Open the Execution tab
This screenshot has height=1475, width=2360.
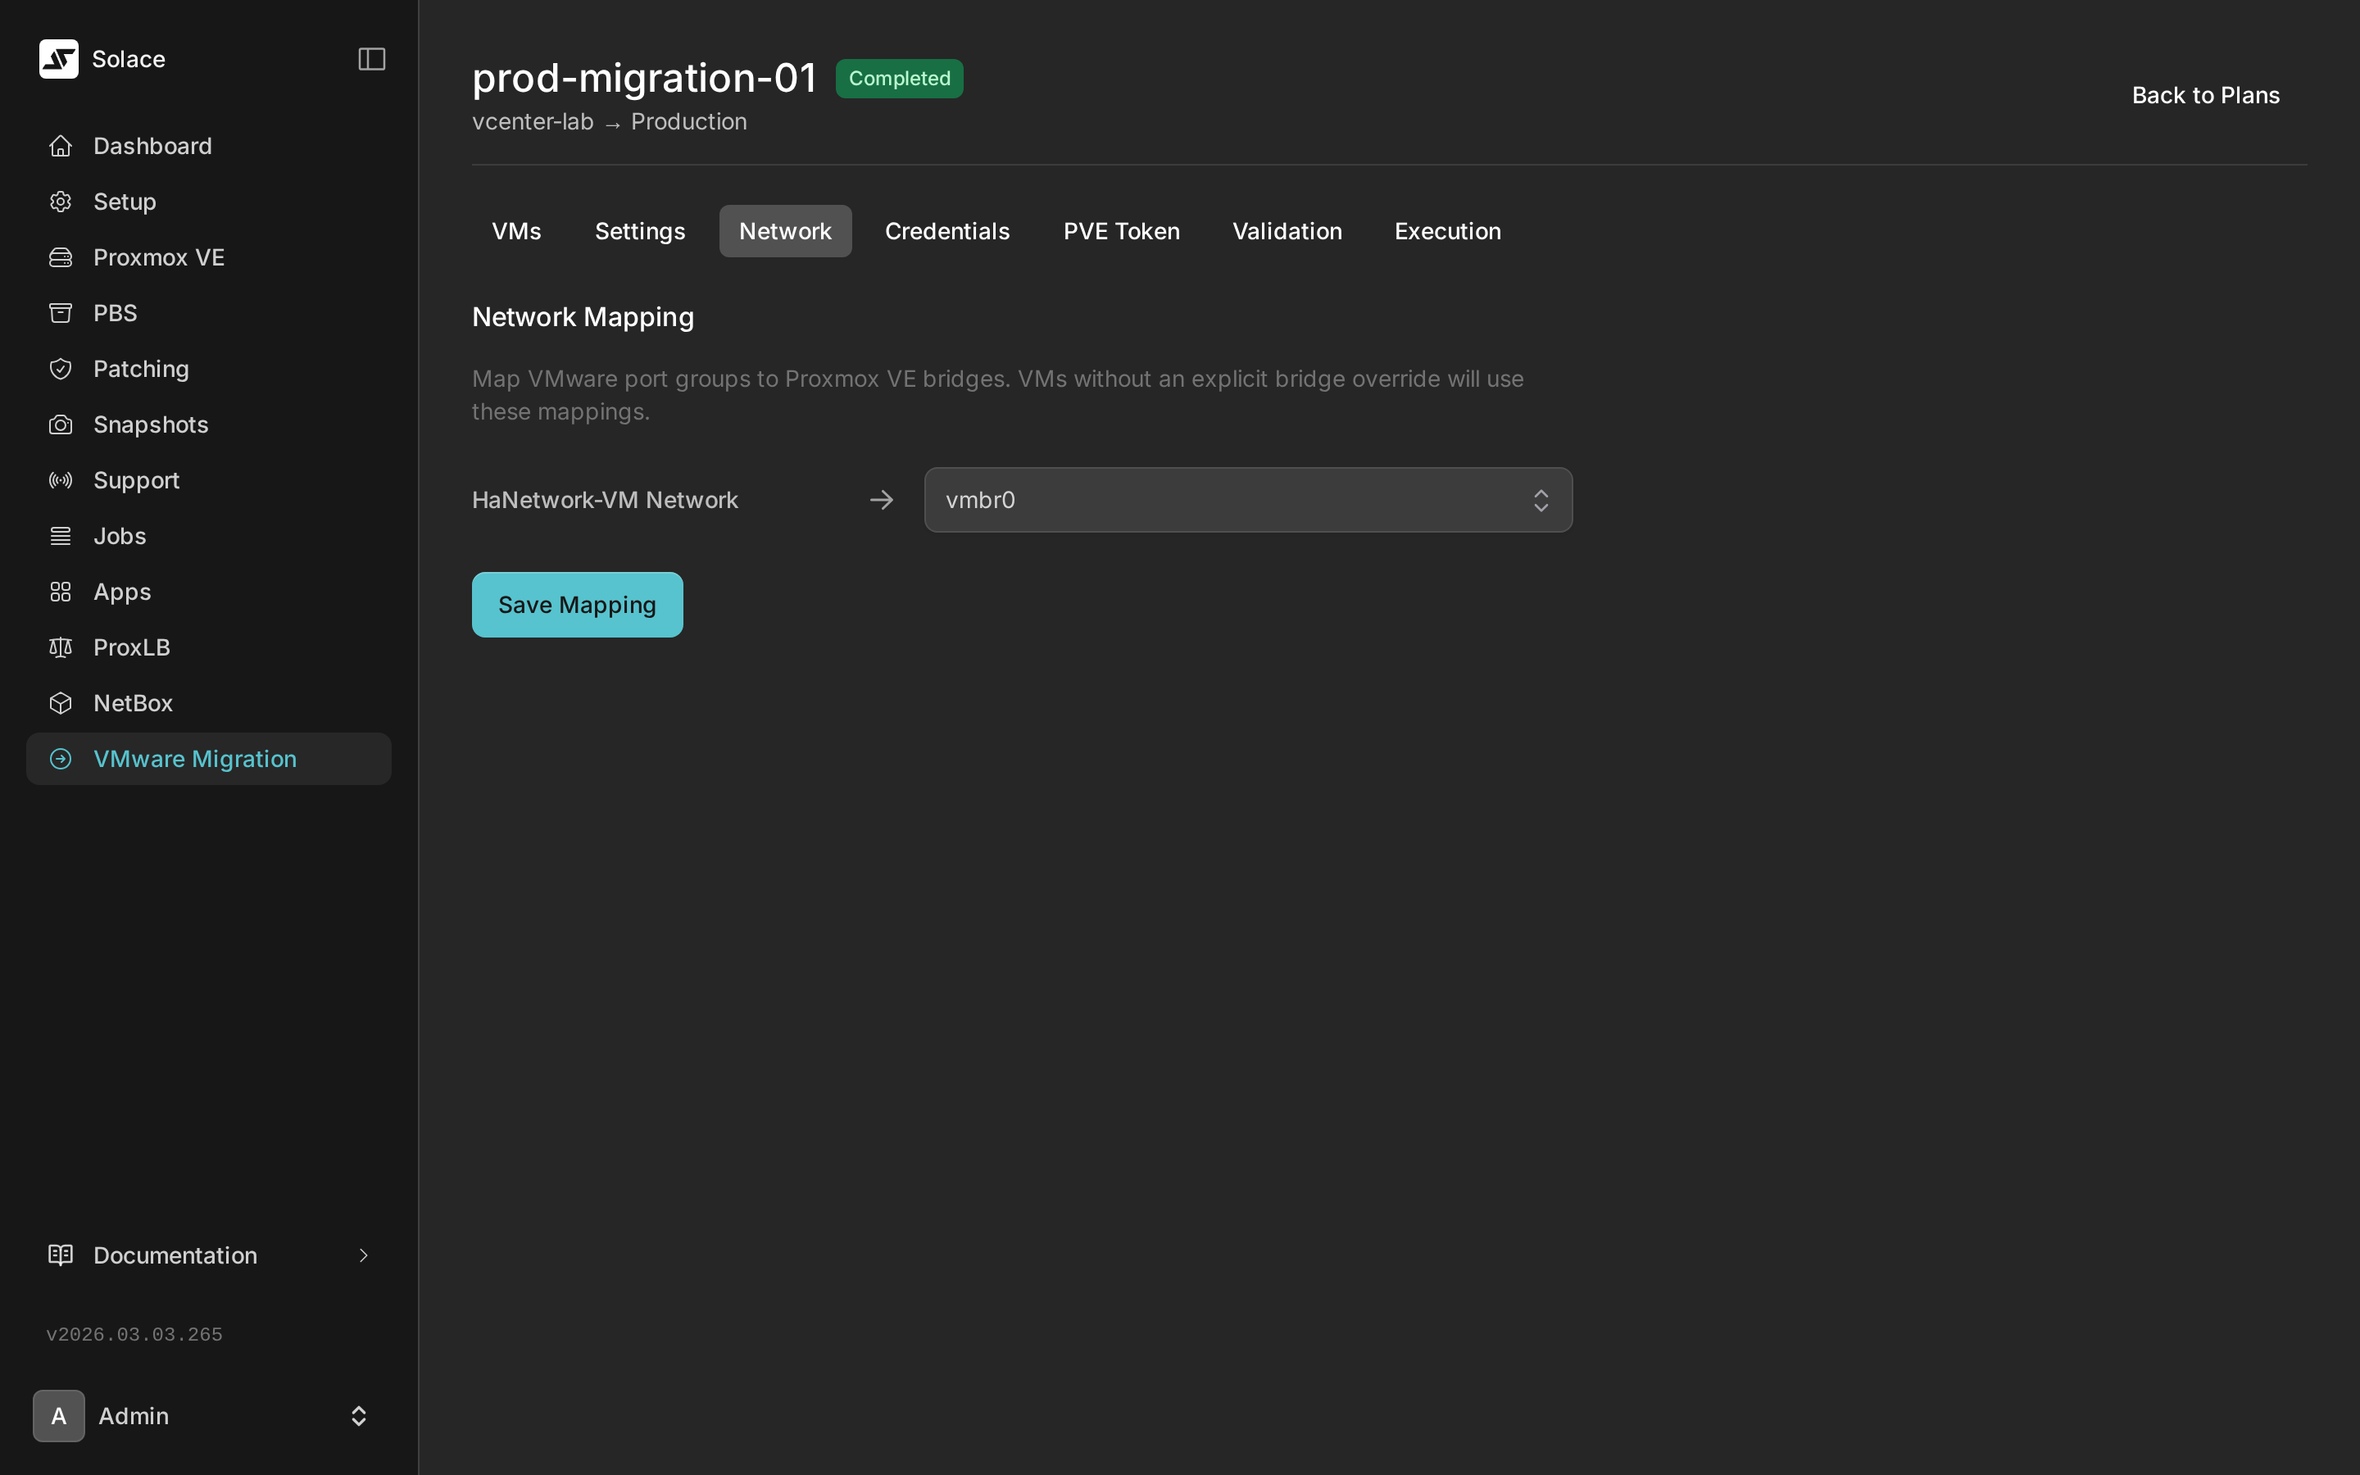point(1447,231)
